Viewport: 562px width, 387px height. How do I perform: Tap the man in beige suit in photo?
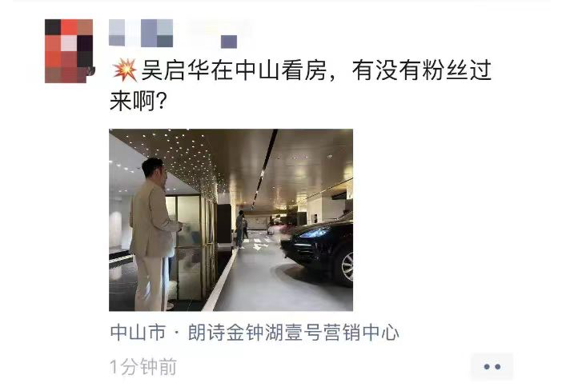pos(155,234)
